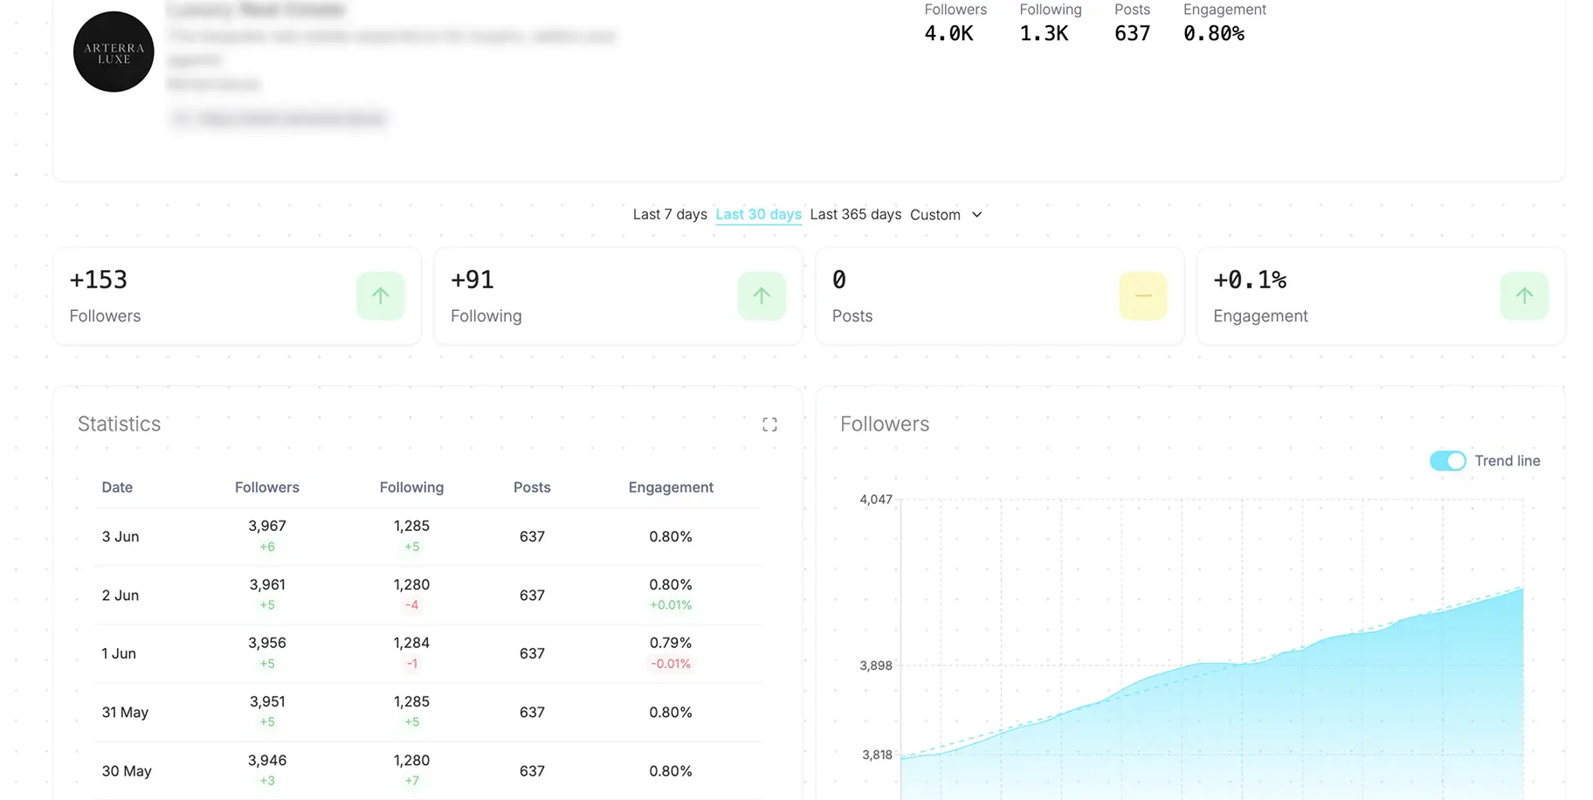Click the -0.01% engagement change
Viewport: 1593px width, 800px height.
tap(671, 664)
